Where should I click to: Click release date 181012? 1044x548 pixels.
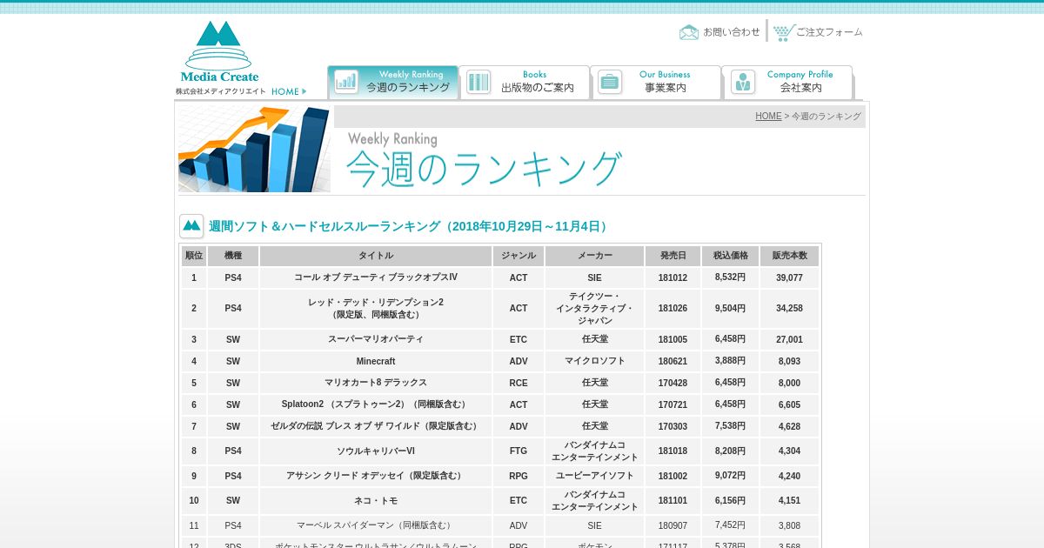tap(673, 277)
